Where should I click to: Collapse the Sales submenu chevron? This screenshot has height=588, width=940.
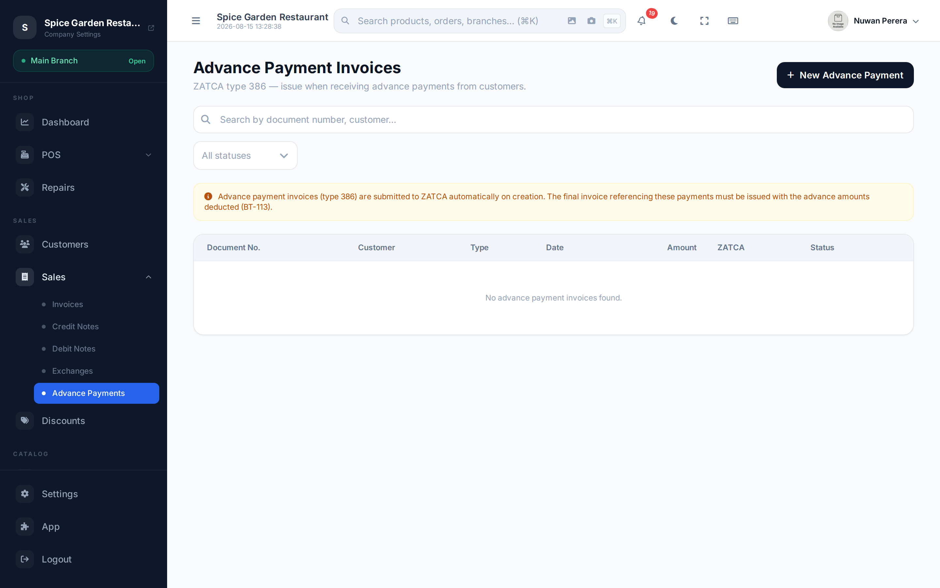[149, 277]
